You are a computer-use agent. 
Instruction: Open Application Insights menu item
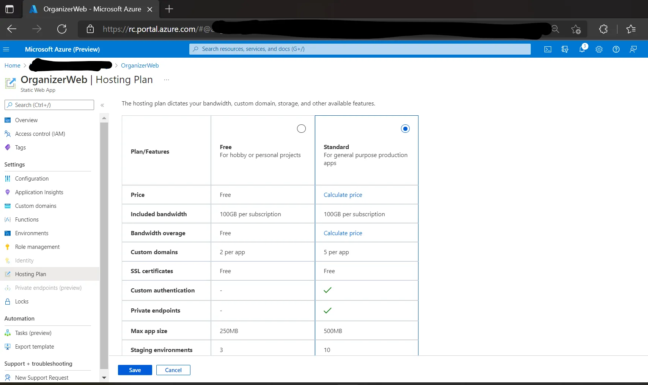tap(39, 192)
